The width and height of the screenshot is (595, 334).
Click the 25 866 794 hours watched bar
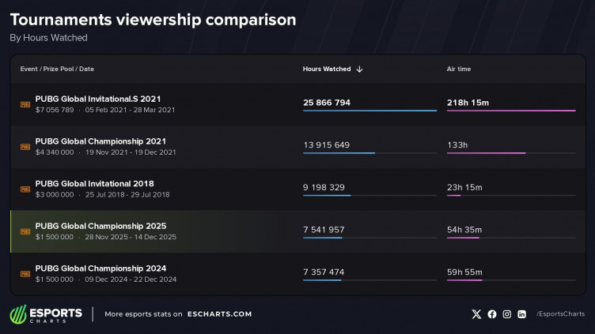[370, 111]
